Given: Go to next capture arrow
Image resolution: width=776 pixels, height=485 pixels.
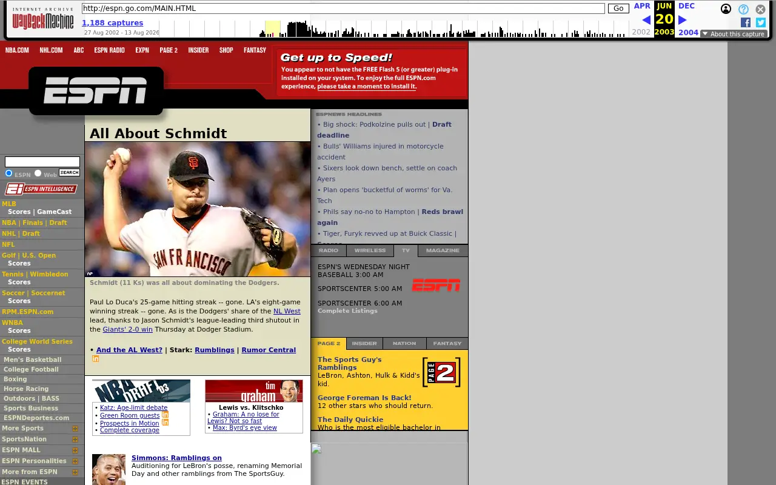Looking at the screenshot, I should click(x=682, y=20).
